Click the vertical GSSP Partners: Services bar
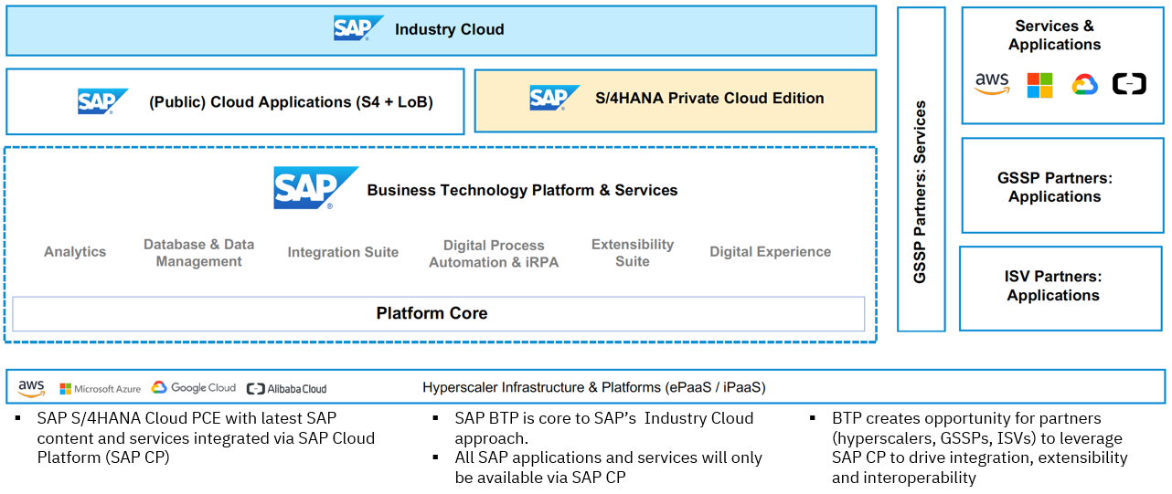 click(x=921, y=169)
